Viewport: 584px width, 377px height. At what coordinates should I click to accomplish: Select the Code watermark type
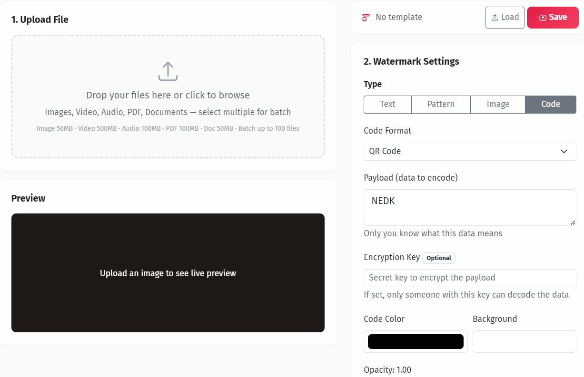coord(550,104)
